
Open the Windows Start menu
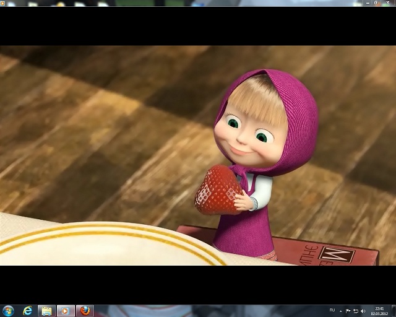8,311
